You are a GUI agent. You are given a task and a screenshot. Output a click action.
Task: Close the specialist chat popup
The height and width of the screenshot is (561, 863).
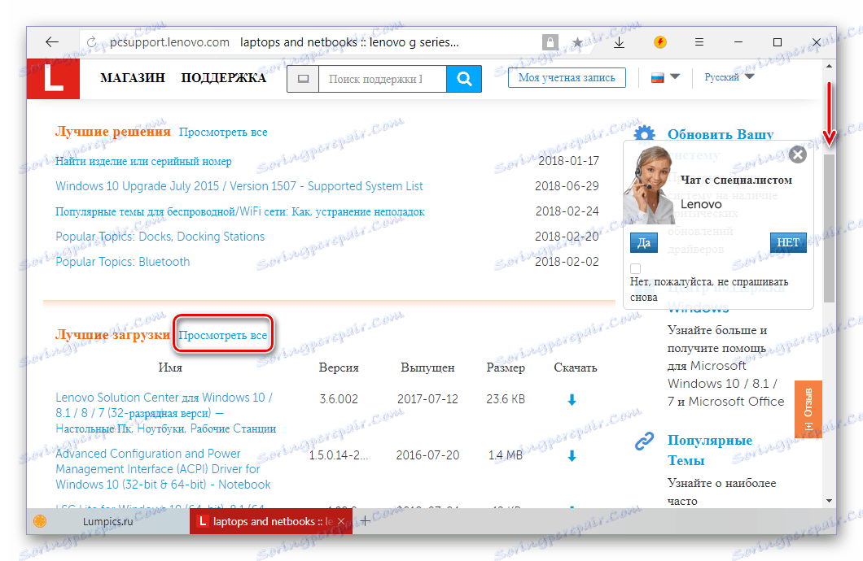(x=798, y=155)
